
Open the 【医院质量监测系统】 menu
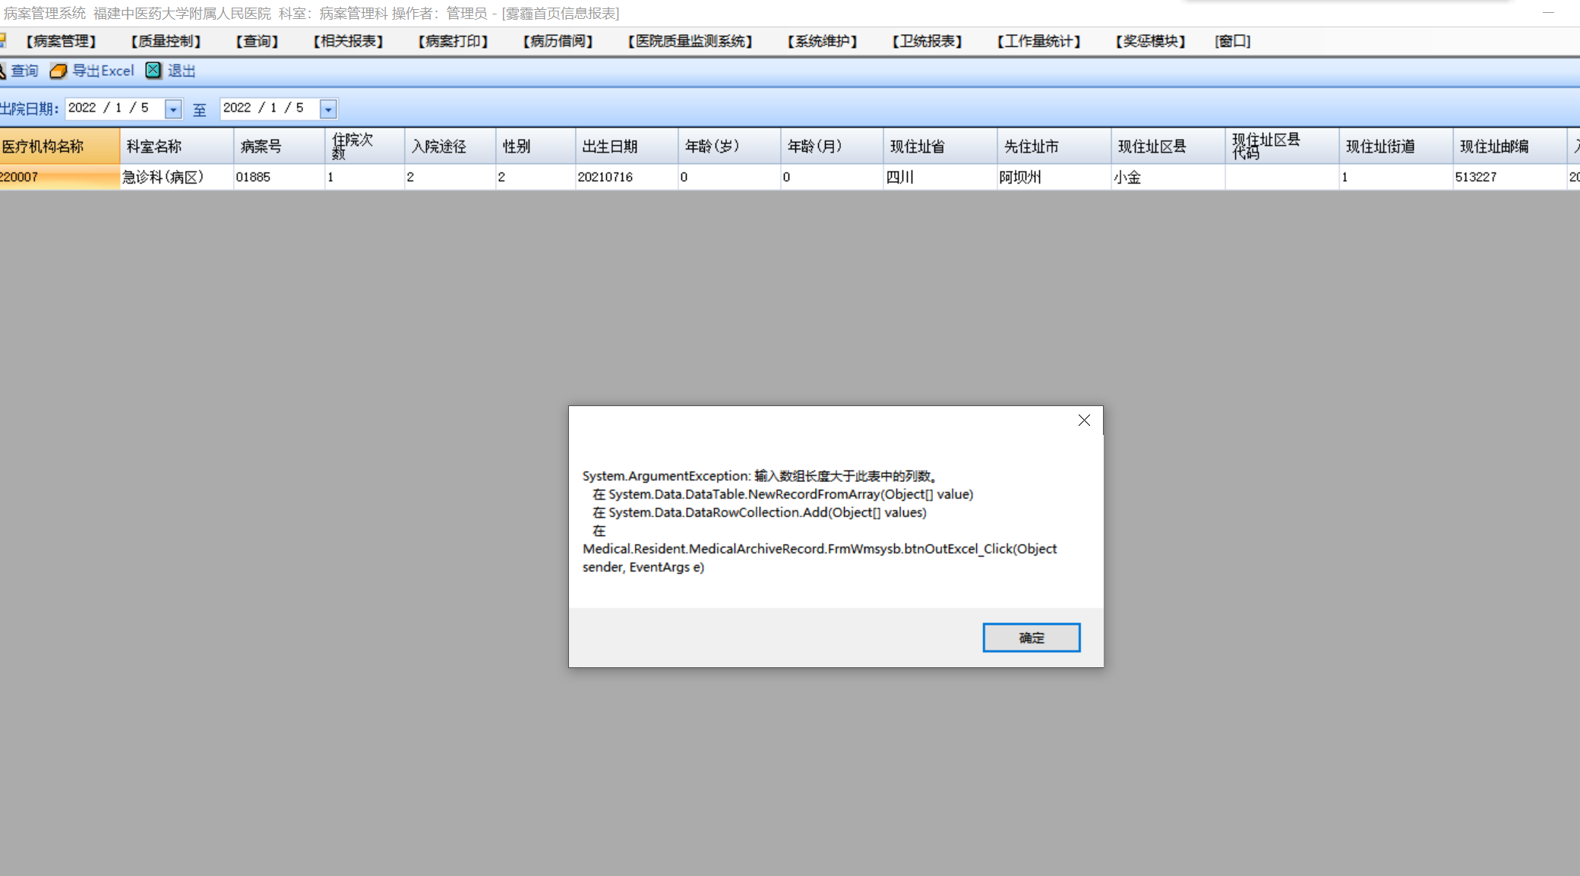(x=690, y=42)
